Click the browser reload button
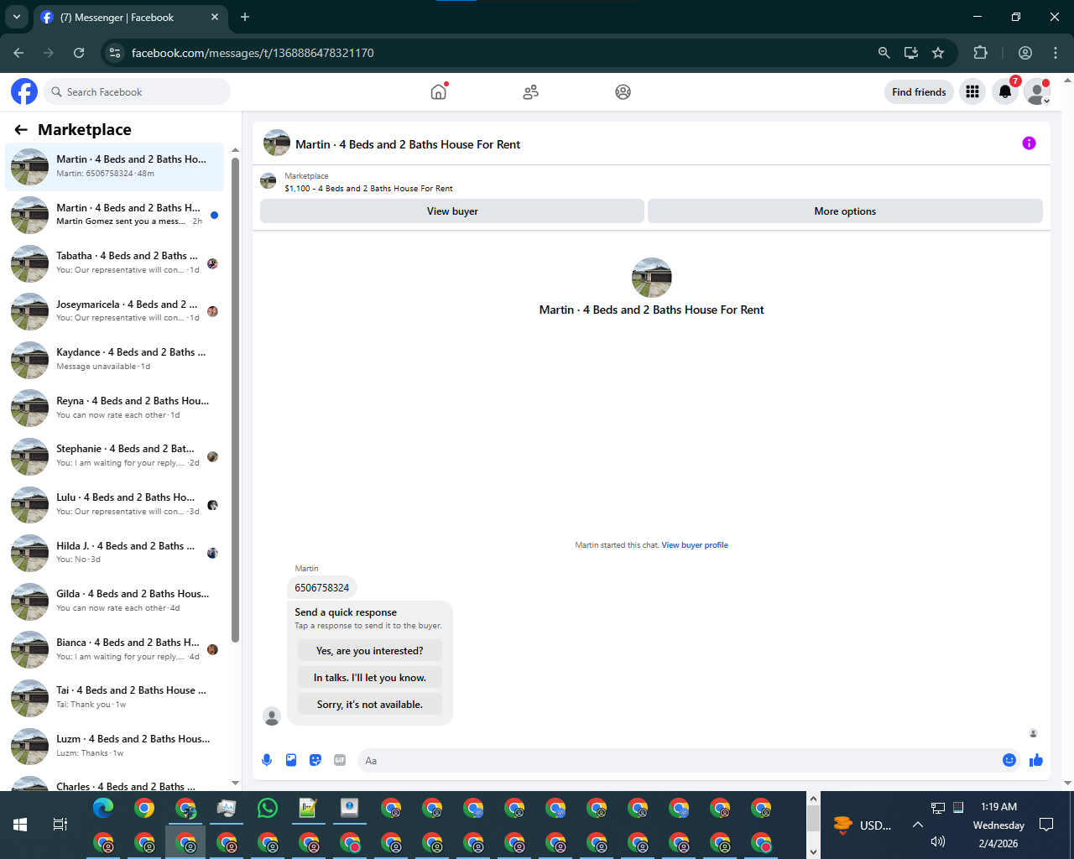The width and height of the screenshot is (1074, 859). point(79,53)
